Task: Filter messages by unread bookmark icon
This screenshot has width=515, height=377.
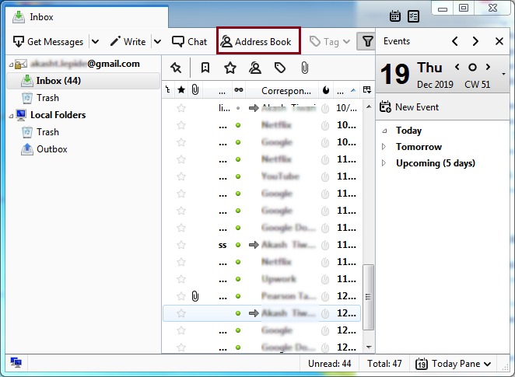Action: 205,68
